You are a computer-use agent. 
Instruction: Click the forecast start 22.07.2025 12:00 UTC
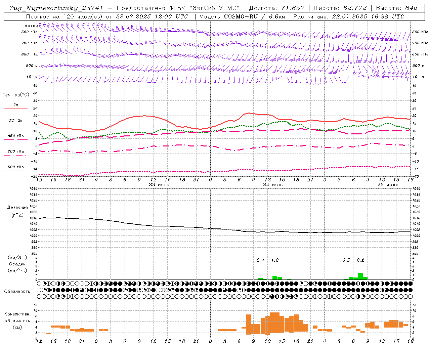(x=152, y=16)
